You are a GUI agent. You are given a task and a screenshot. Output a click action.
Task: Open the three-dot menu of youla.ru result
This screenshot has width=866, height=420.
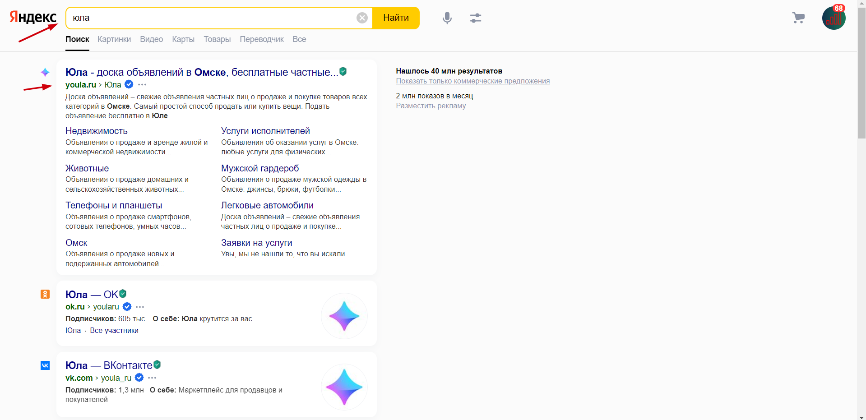point(142,85)
